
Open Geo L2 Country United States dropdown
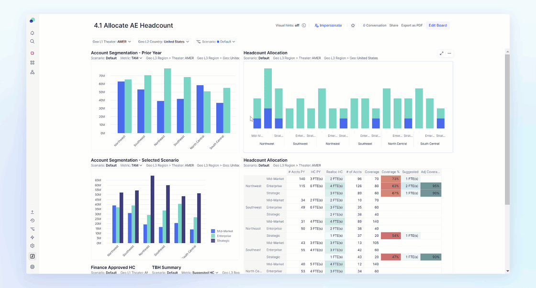pos(163,42)
